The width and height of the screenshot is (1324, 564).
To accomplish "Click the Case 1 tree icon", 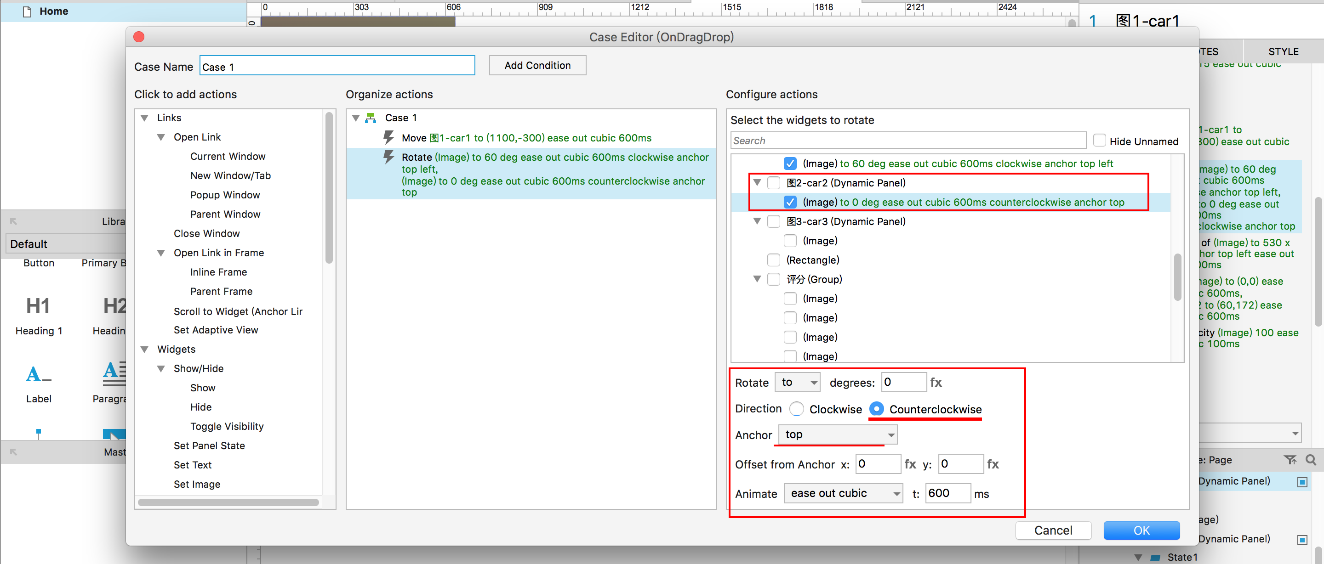I will 371,118.
